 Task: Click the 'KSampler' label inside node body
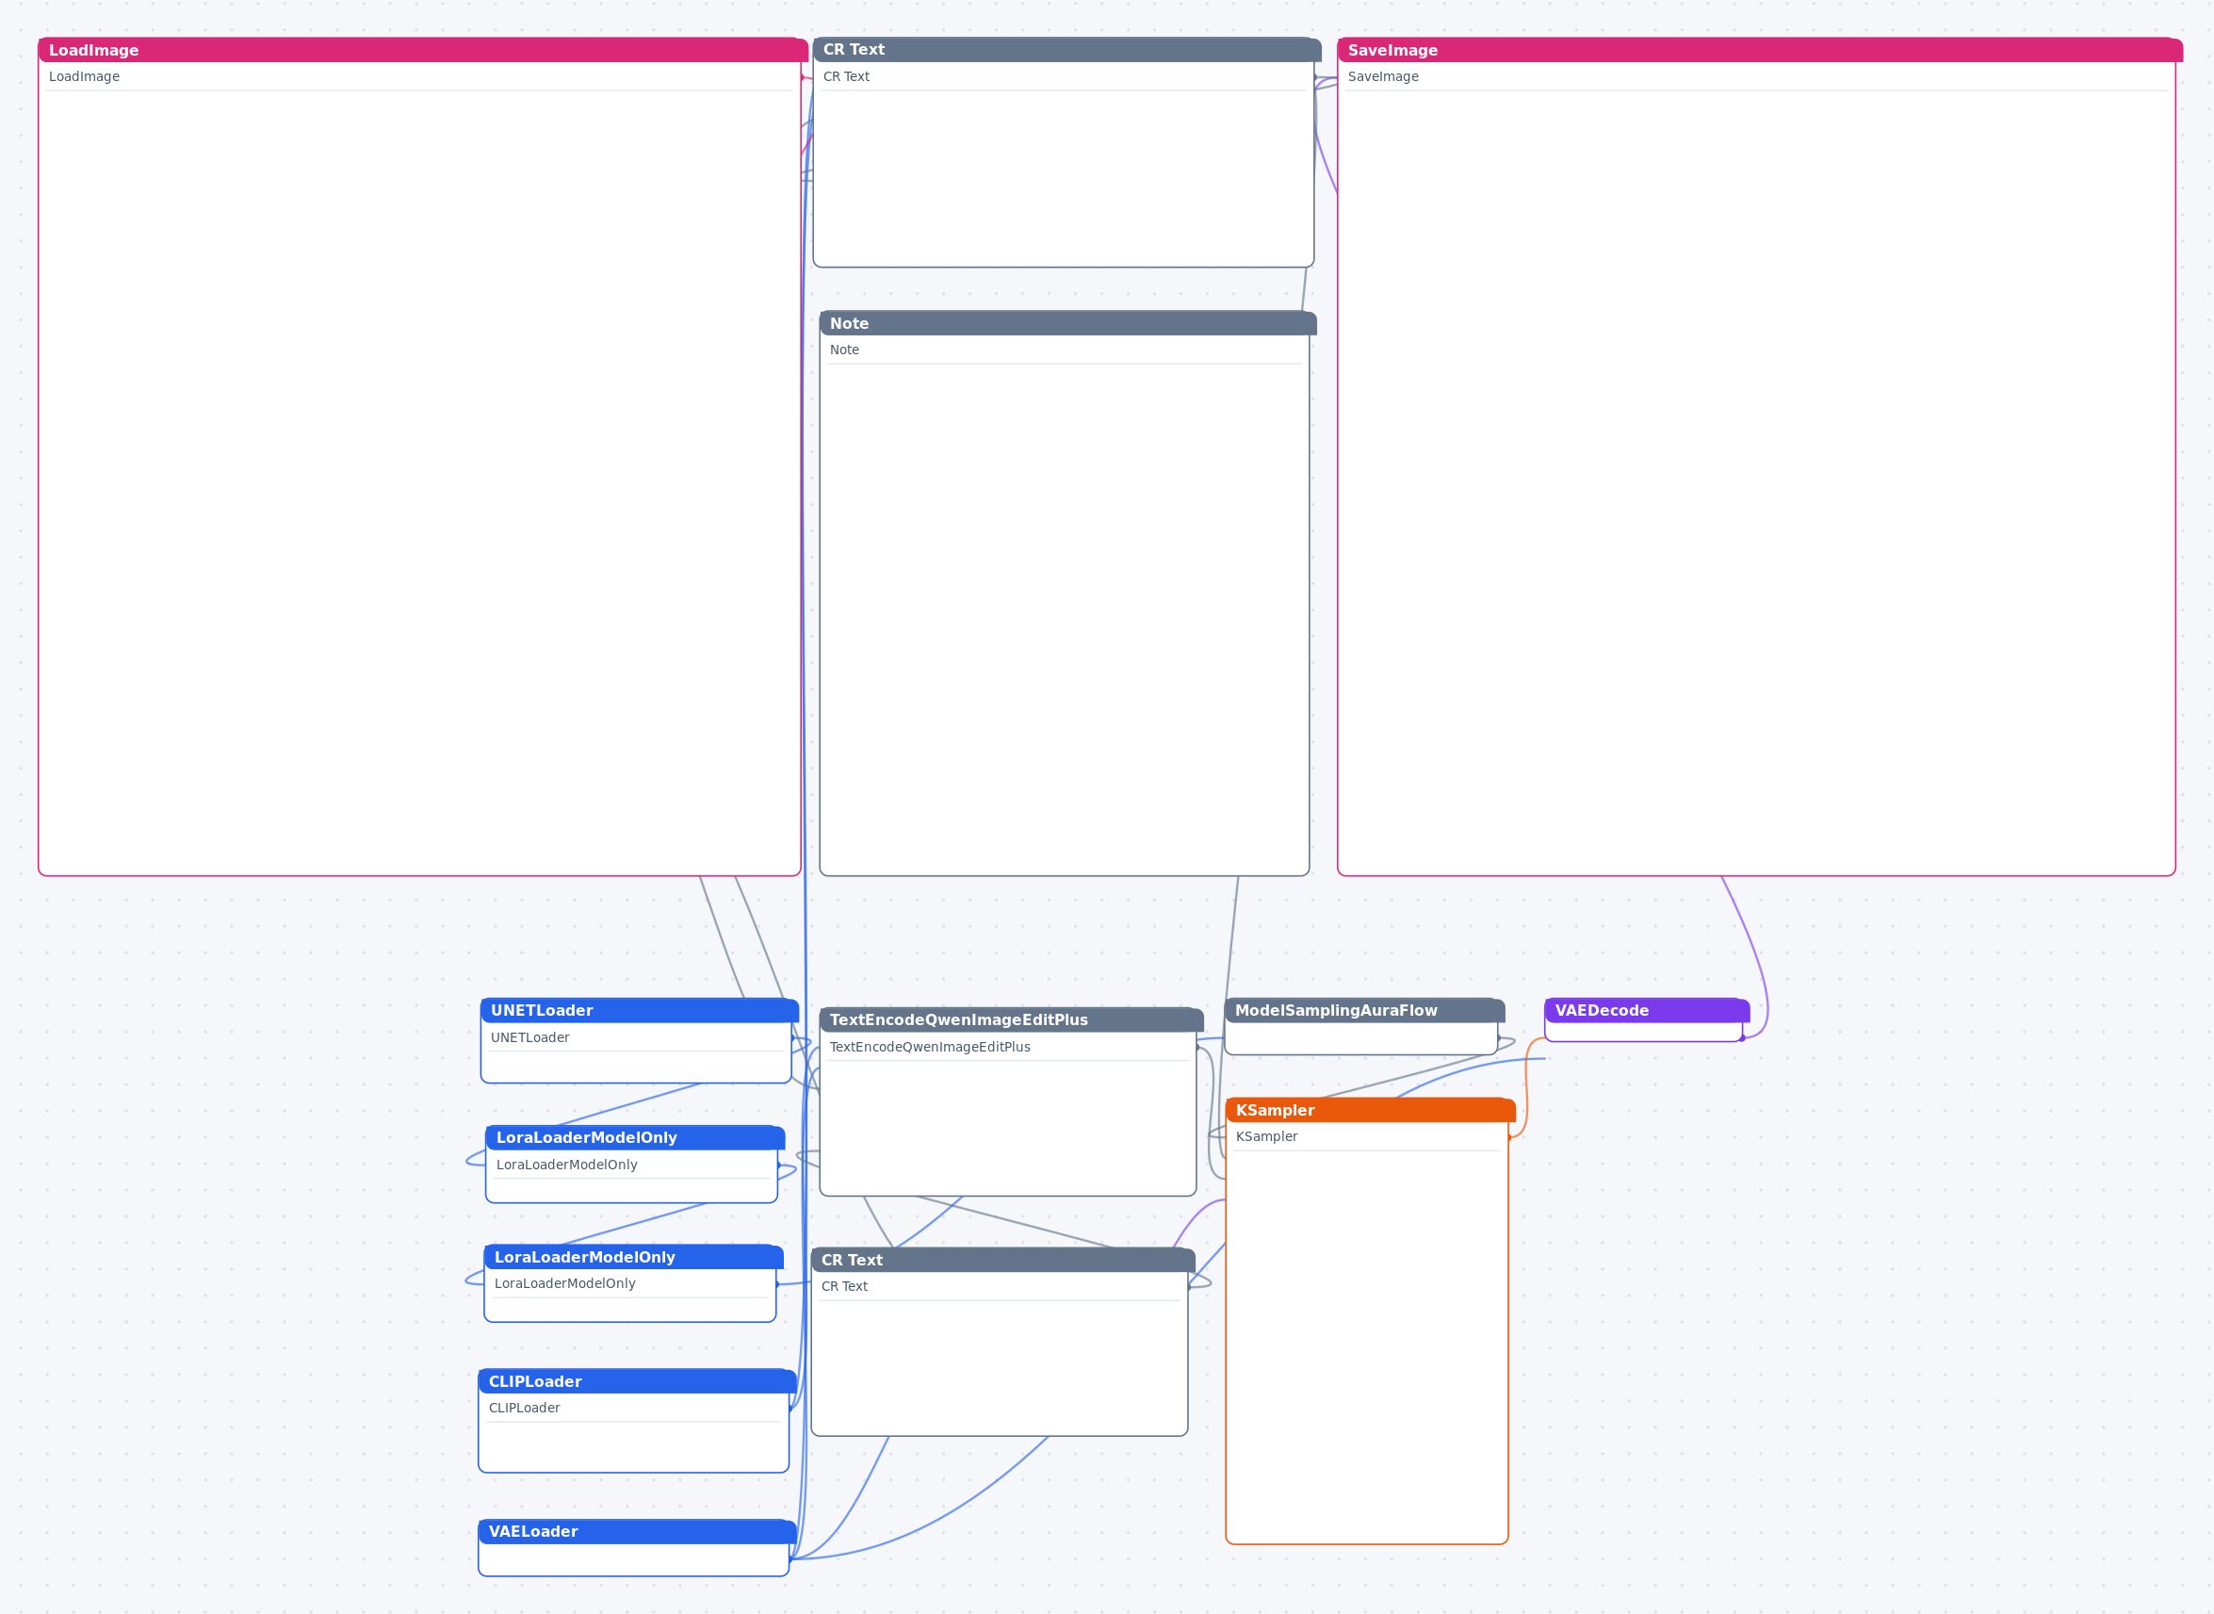point(1265,1136)
